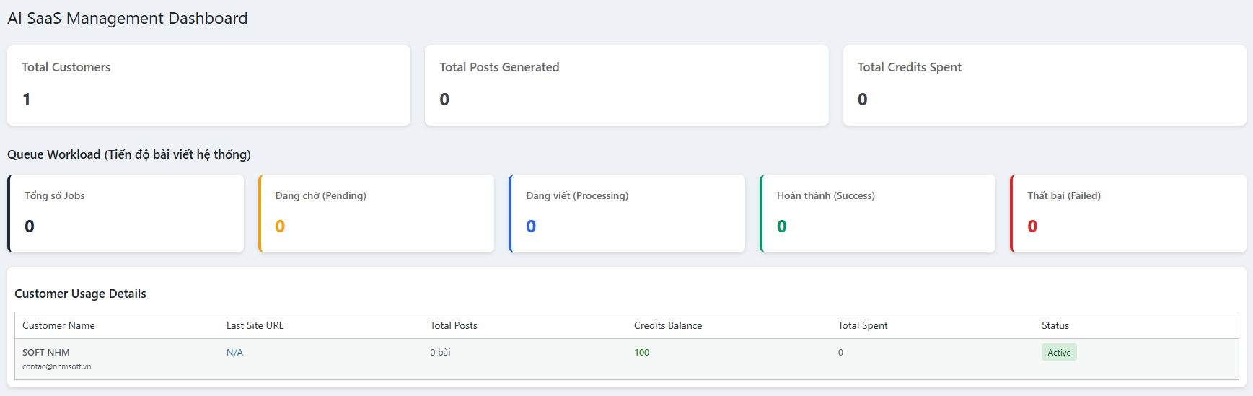The height and width of the screenshot is (396, 1253).
Task: Open the Total Customers card
Action: 208,85
